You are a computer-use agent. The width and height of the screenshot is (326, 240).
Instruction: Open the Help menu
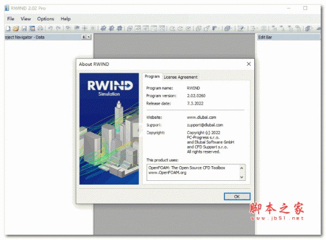pyautogui.click(x=66, y=18)
